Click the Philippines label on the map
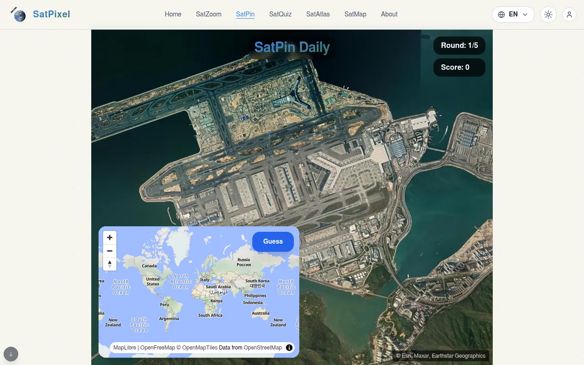 pos(255,296)
